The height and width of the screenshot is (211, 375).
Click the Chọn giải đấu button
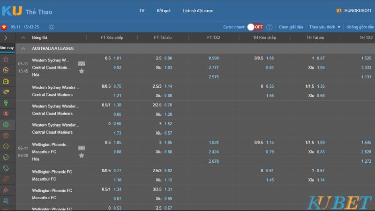point(291,27)
